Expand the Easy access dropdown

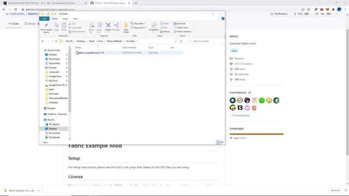(x=139, y=28)
